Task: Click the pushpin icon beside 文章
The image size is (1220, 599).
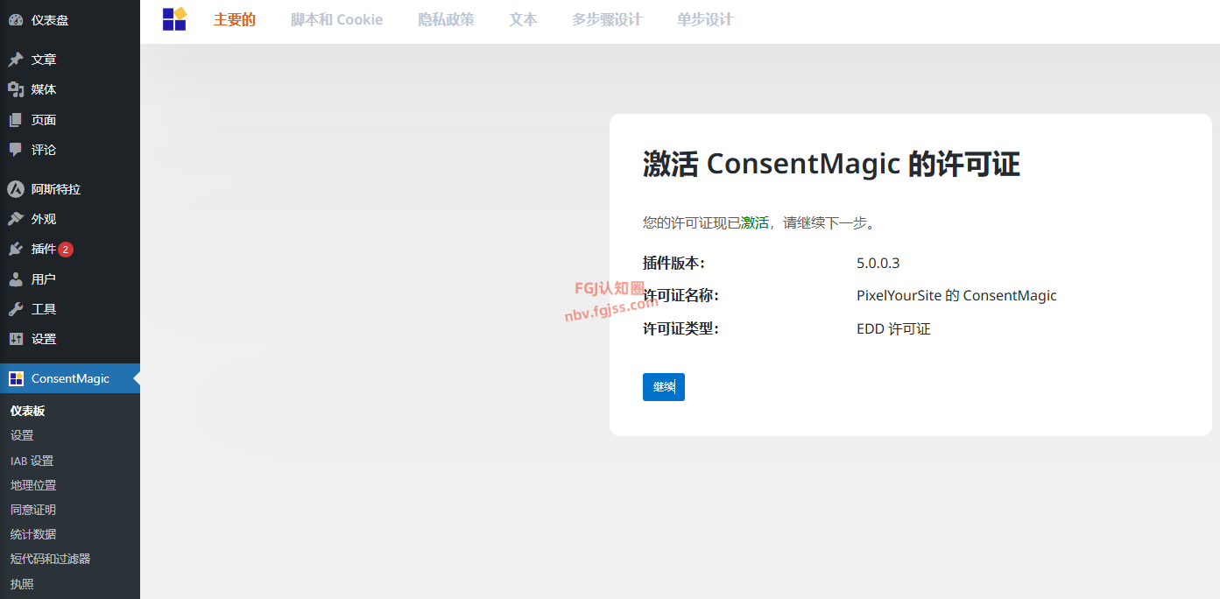Action: click(16, 60)
